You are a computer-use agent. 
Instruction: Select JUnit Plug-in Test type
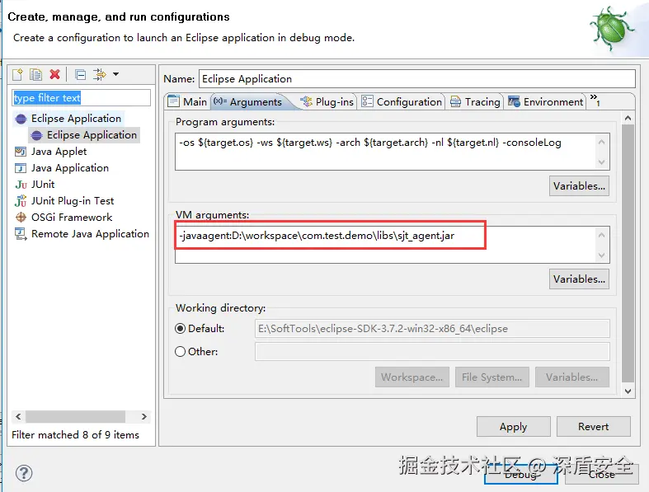click(73, 201)
